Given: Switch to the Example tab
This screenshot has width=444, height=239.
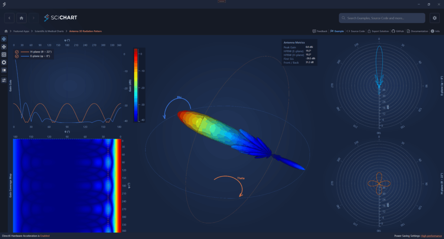Looking at the screenshot, I should [x=337, y=31].
